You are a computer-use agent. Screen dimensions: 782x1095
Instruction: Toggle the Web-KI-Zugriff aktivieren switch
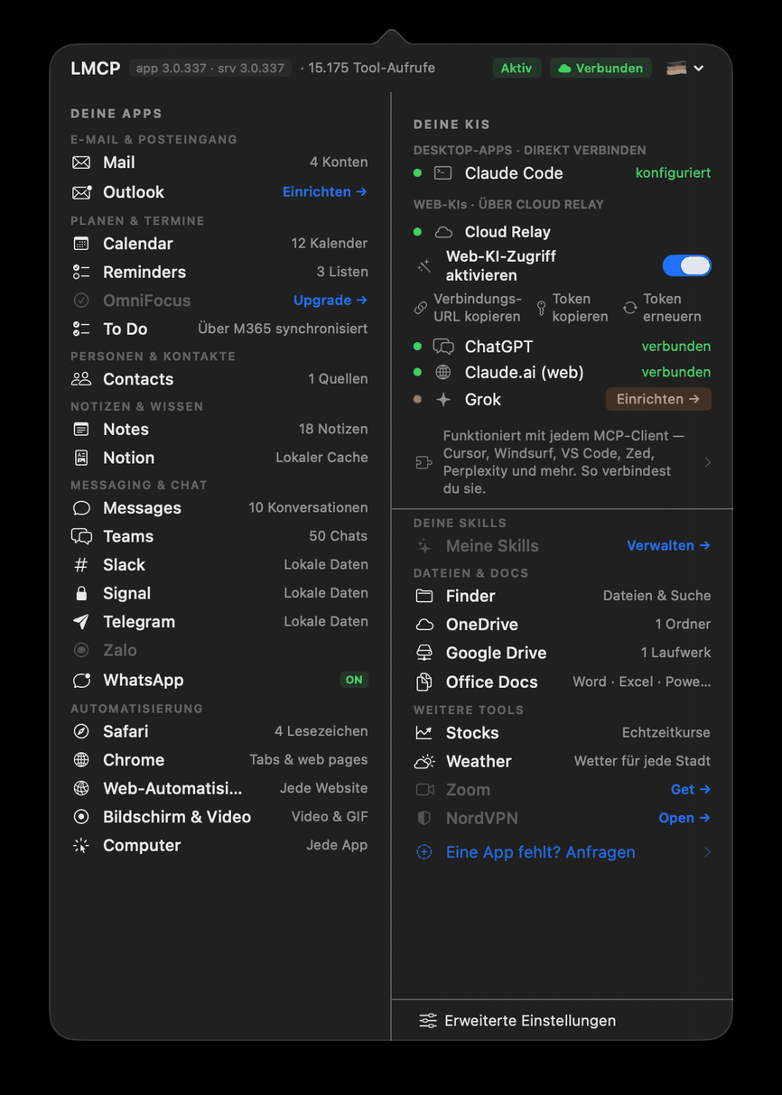(687, 265)
